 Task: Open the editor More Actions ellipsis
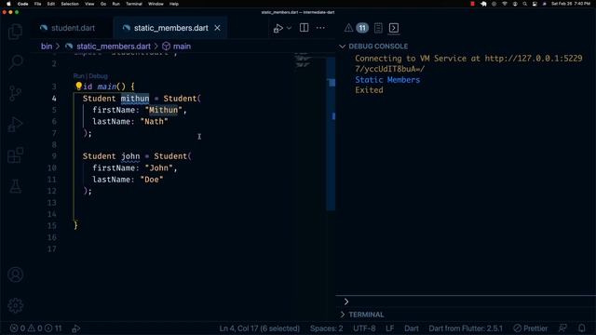(x=320, y=28)
